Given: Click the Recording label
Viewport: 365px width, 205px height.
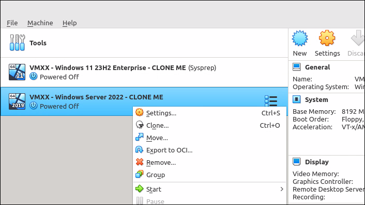Looking at the screenshot, I should point(309,197).
